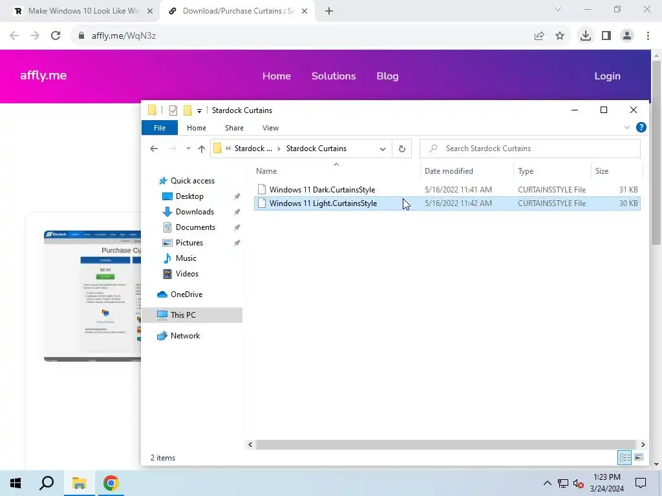Open recent locations dropdown arrow

pos(188,149)
